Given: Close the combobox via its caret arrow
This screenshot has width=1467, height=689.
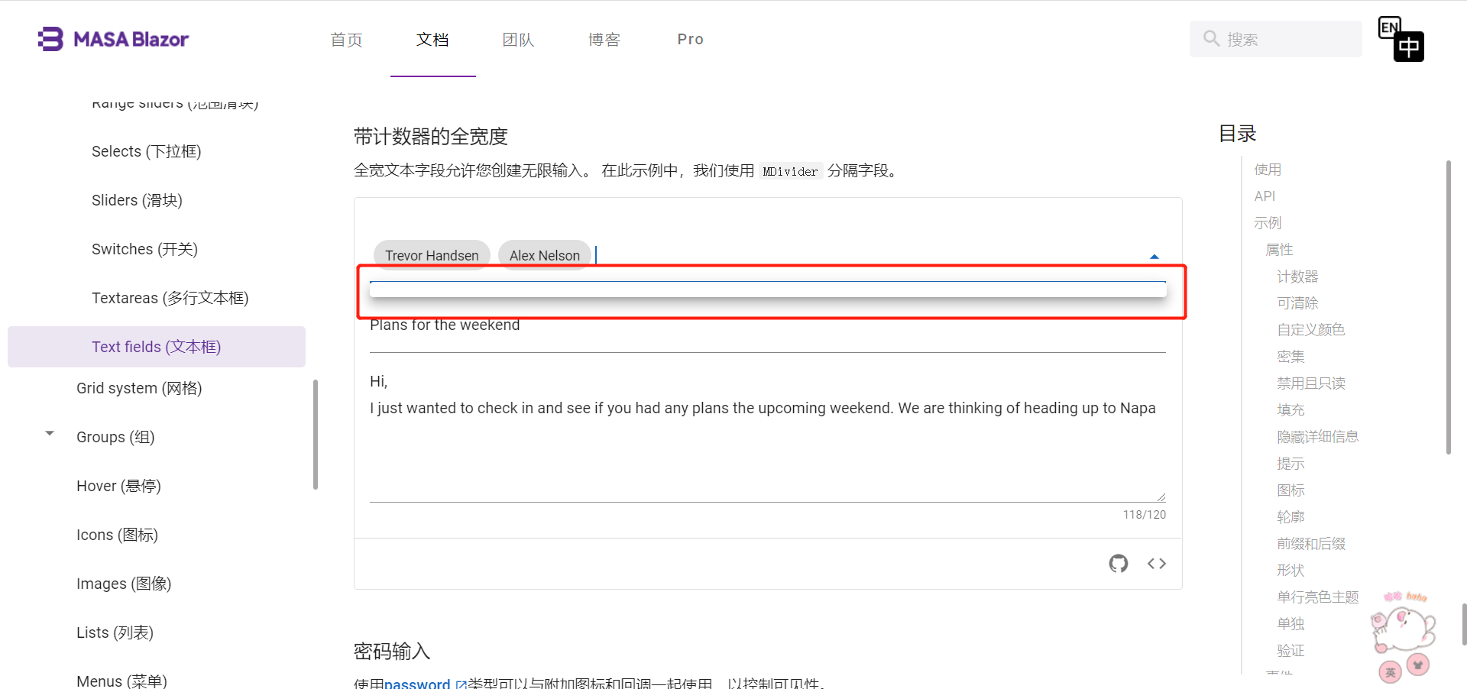Looking at the screenshot, I should tap(1154, 256).
